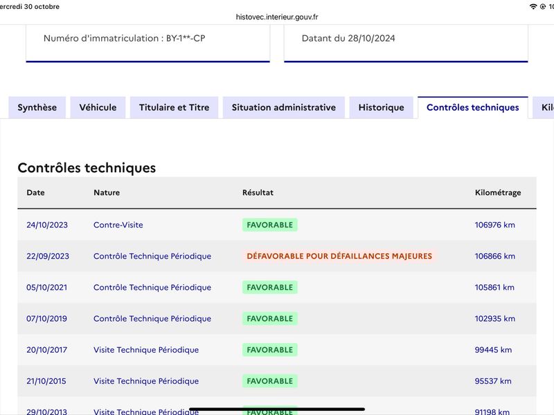Screen dimensions: 554x415
Task: Open the Synthèse tab
Action: pyautogui.click(x=37, y=108)
